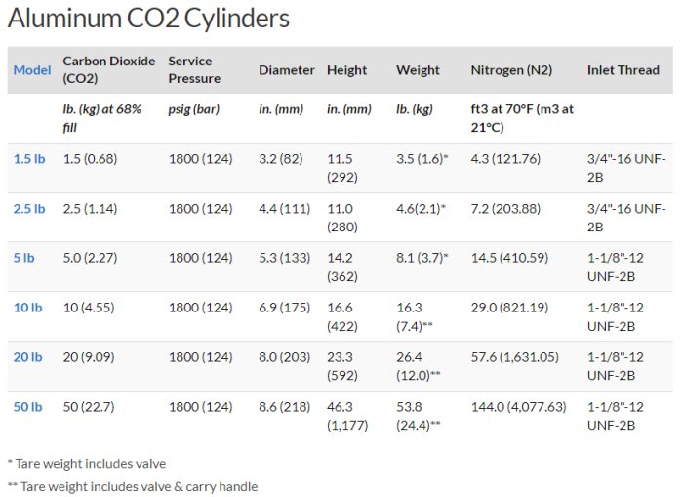The image size is (683, 497).
Task: Click the Aluminum CO2 Cylinders heading
Action: pyautogui.click(x=148, y=19)
